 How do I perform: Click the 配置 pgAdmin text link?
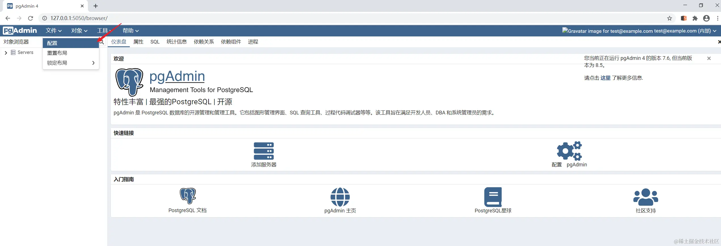click(x=569, y=165)
